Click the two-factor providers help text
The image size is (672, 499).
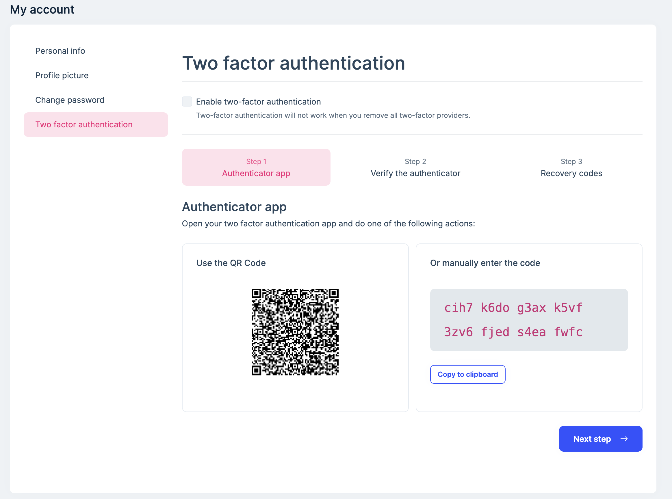tap(333, 116)
